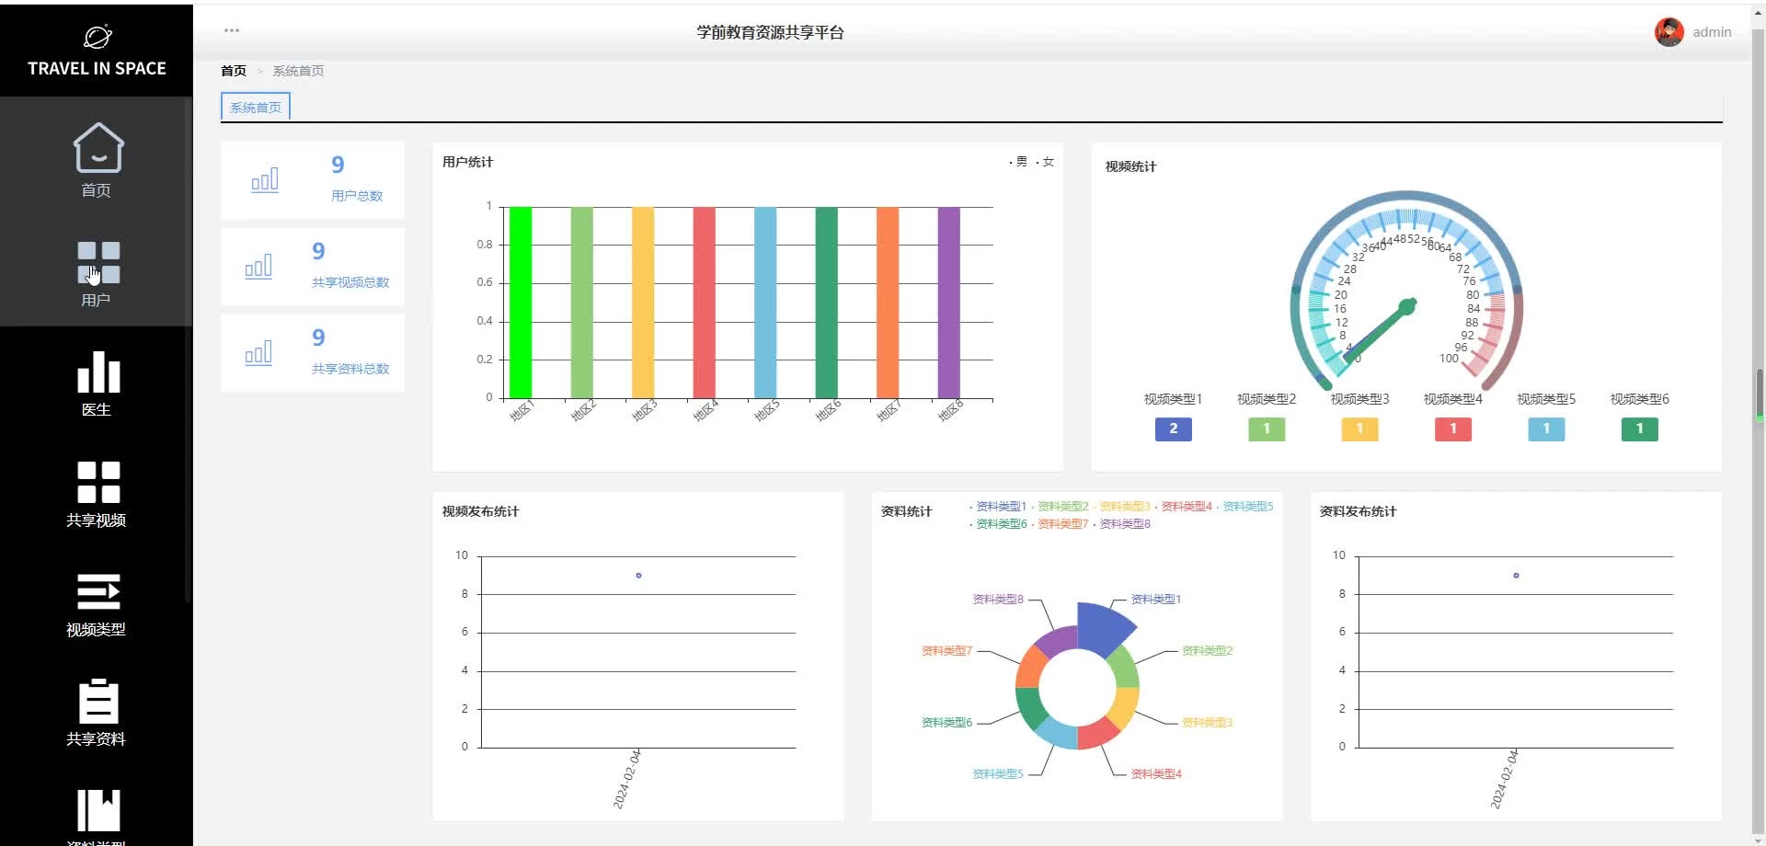Click the blue 视频类型1 count badge
Screen dimensions: 1766x846
click(x=1173, y=429)
